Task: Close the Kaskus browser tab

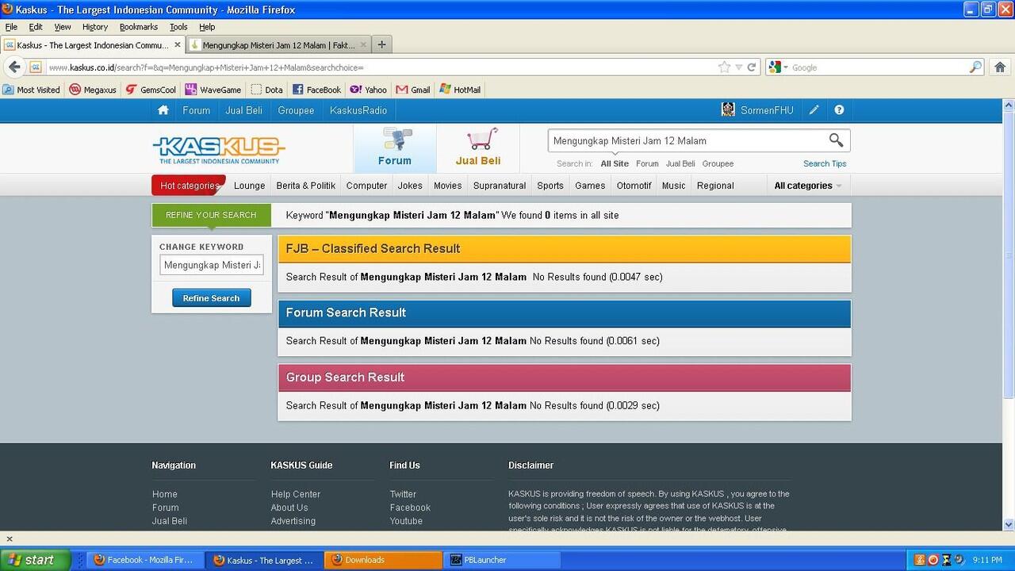Action: click(178, 45)
